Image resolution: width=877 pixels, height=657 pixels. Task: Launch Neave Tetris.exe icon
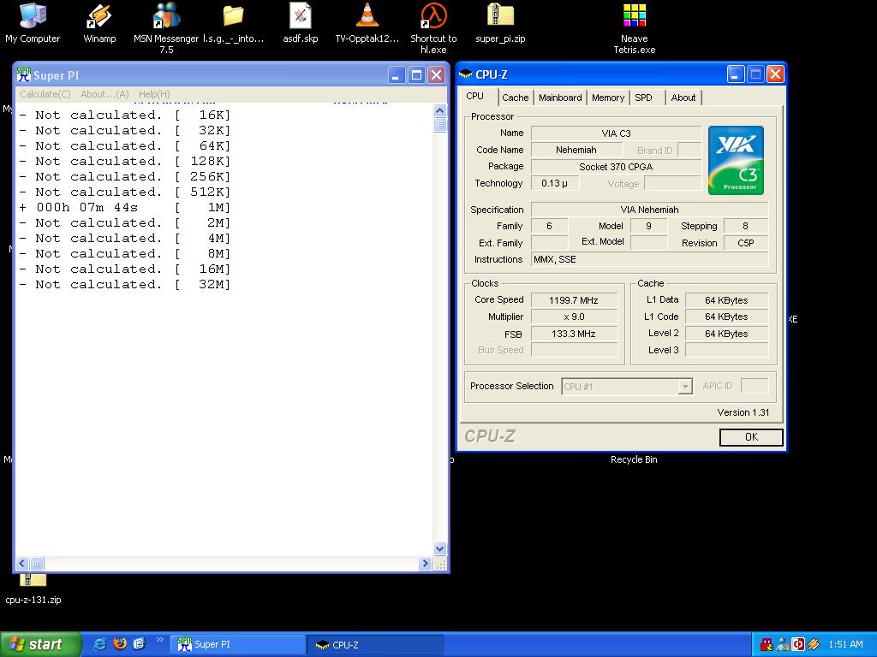[635, 28]
